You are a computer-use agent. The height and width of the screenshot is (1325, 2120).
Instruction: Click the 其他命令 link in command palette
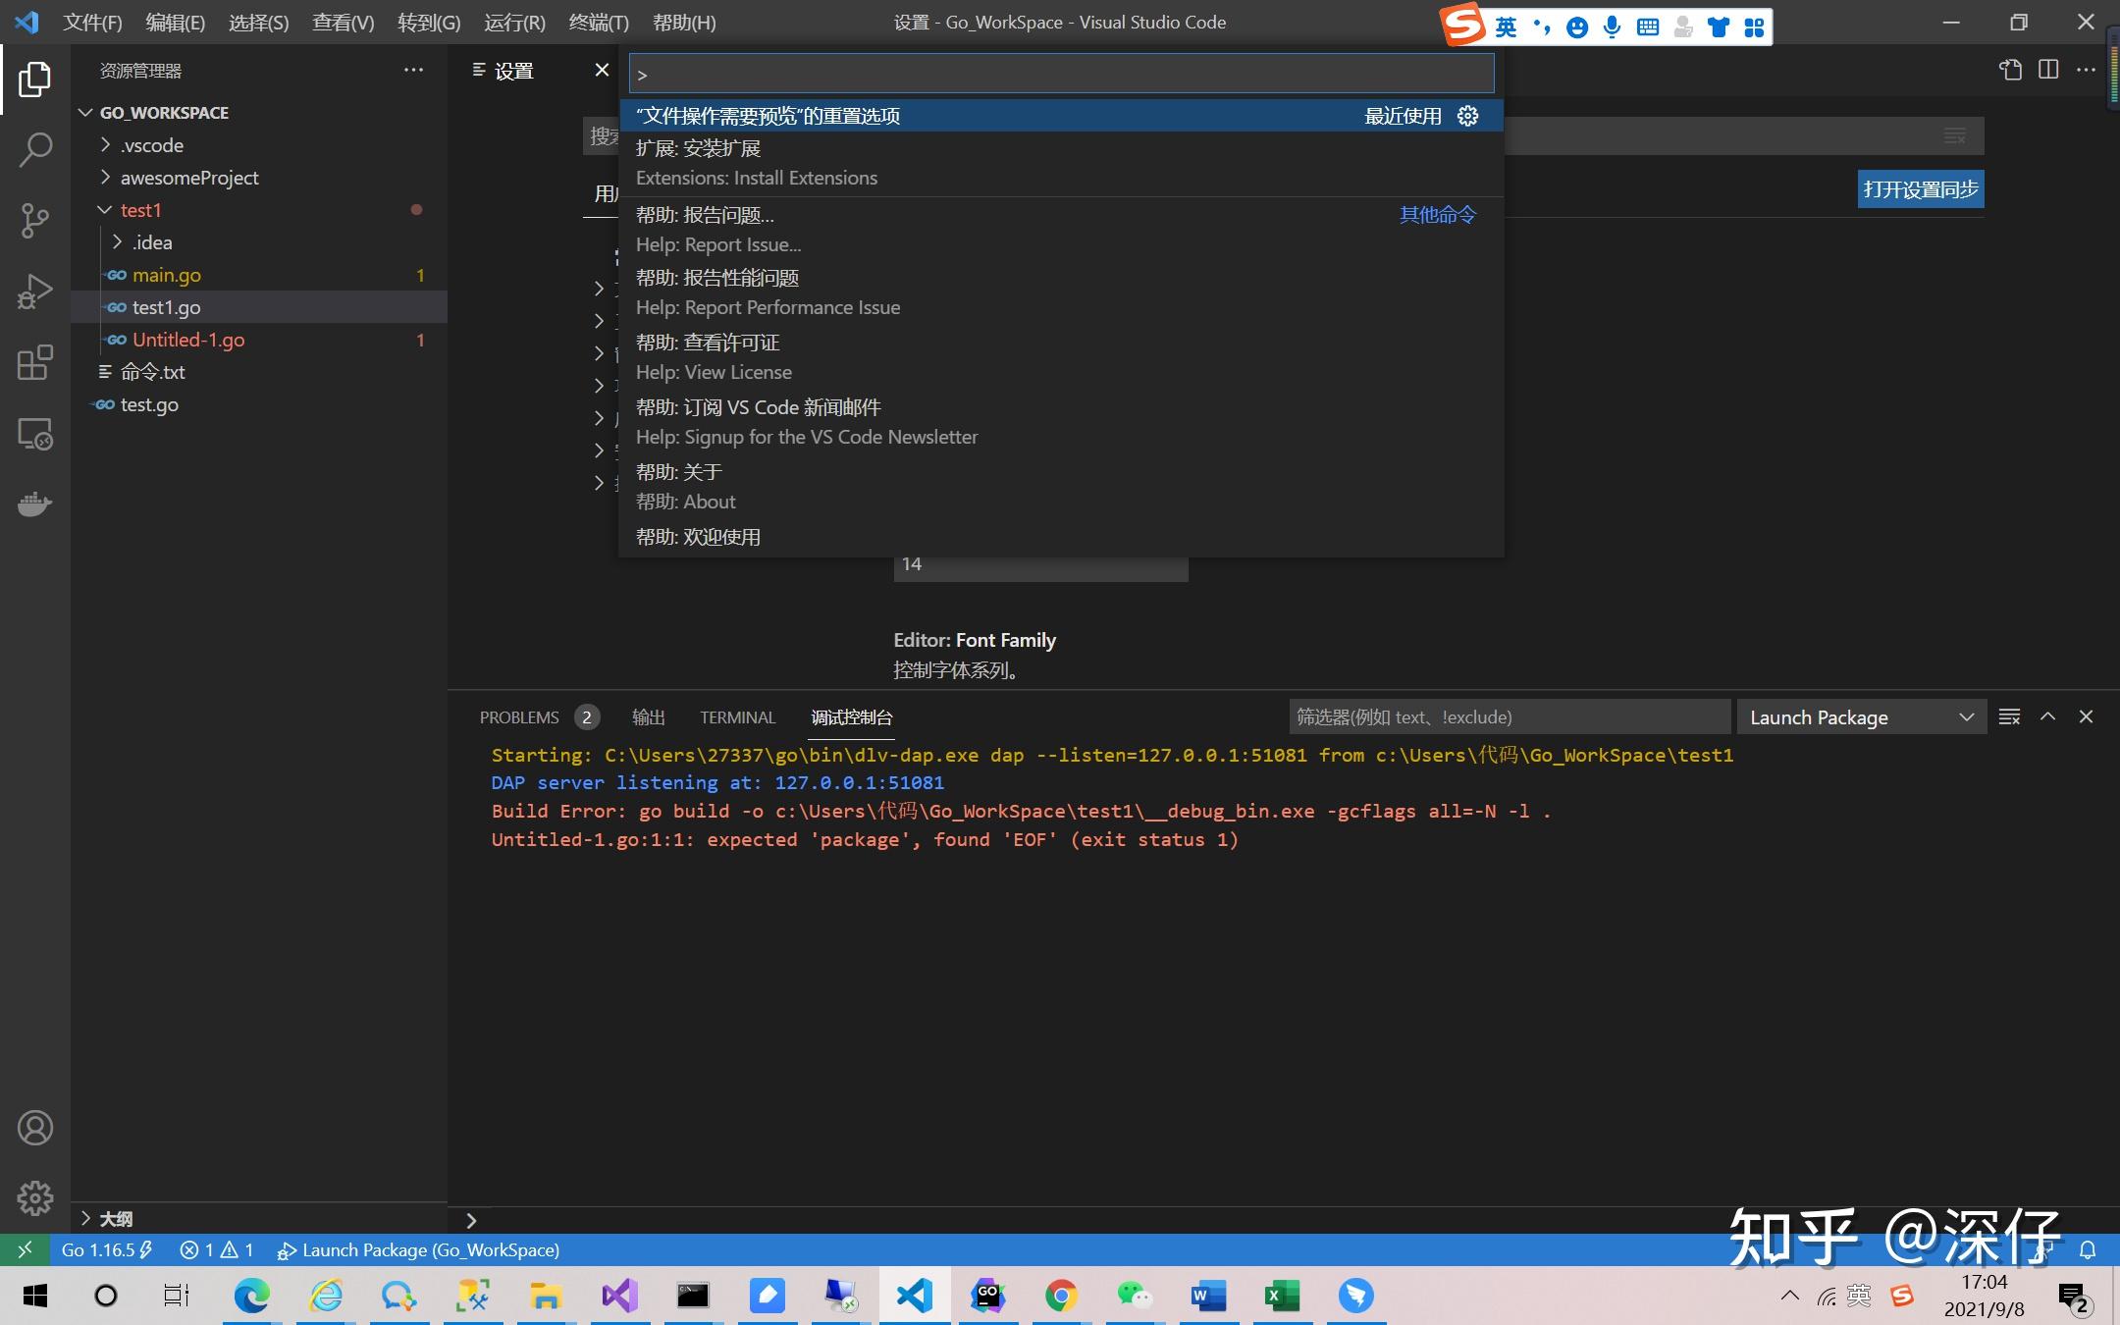coord(1436,214)
